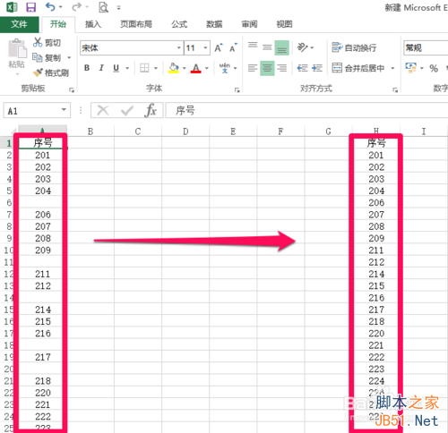The width and height of the screenshot is (448, 433).
Task: Click Merge and Center (合并后居中) button
Action: click(358, 68)
